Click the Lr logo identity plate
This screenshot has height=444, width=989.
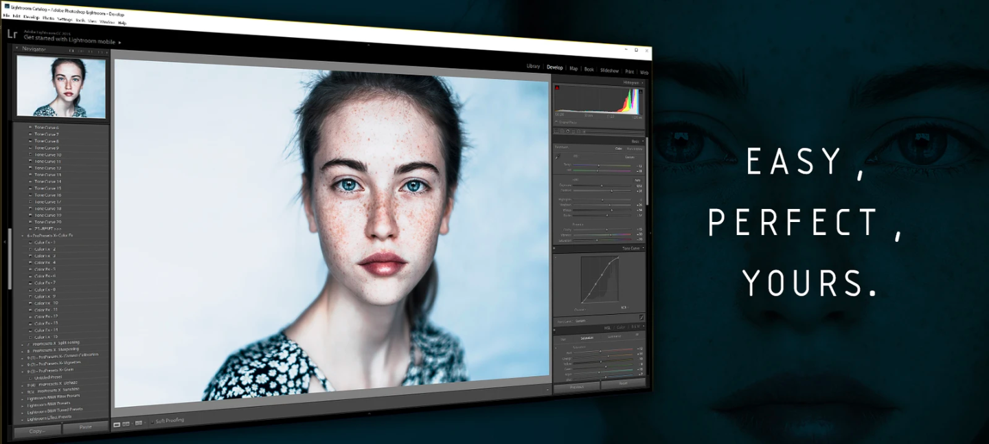tap(12, 34)
